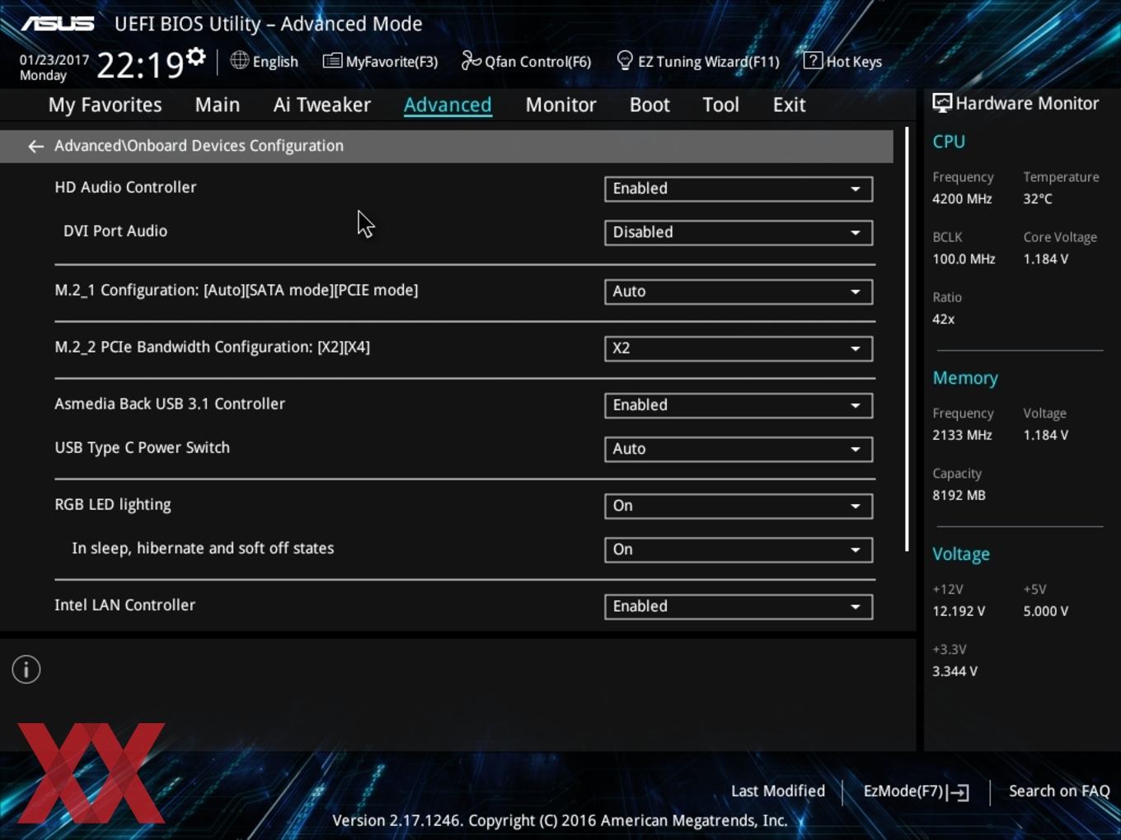Open the Ai Tweaker tab
The height and width of the screenshot is (840, 1121).
click(322, 105)
